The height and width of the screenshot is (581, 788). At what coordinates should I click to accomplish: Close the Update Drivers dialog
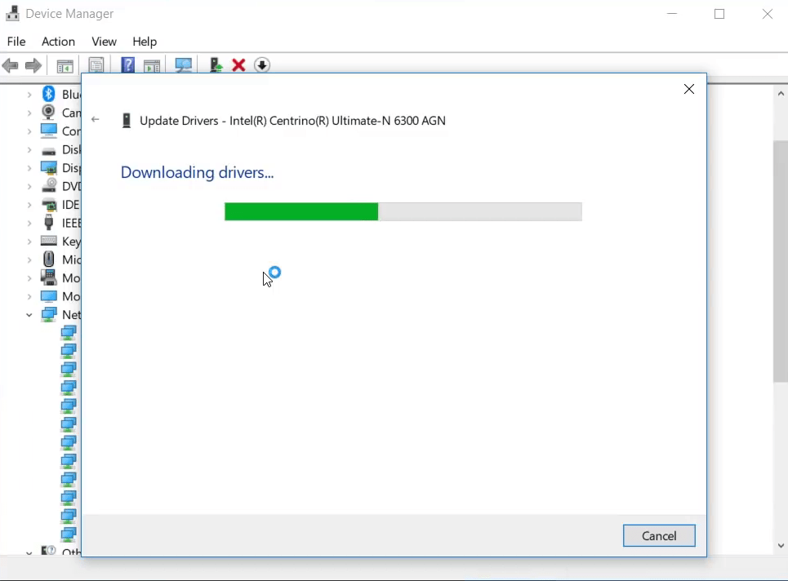[689, 89]
